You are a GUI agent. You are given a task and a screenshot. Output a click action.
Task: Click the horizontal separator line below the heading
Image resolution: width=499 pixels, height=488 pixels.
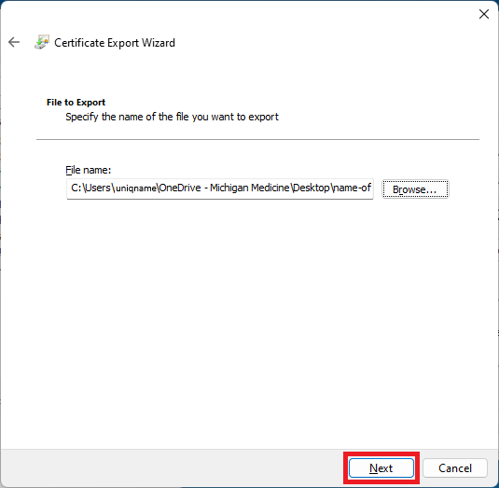tap(257, 139)
